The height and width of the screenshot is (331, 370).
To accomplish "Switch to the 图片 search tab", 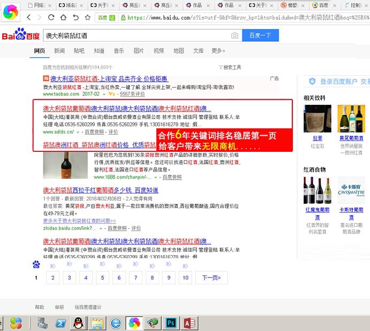I will click(139, 51).
